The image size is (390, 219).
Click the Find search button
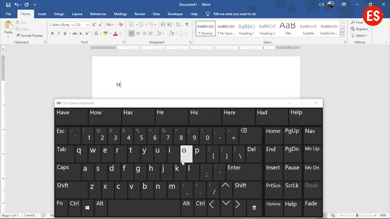[x=357, y=23]
